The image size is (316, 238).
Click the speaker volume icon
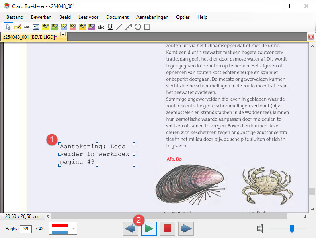click(260, 228)
